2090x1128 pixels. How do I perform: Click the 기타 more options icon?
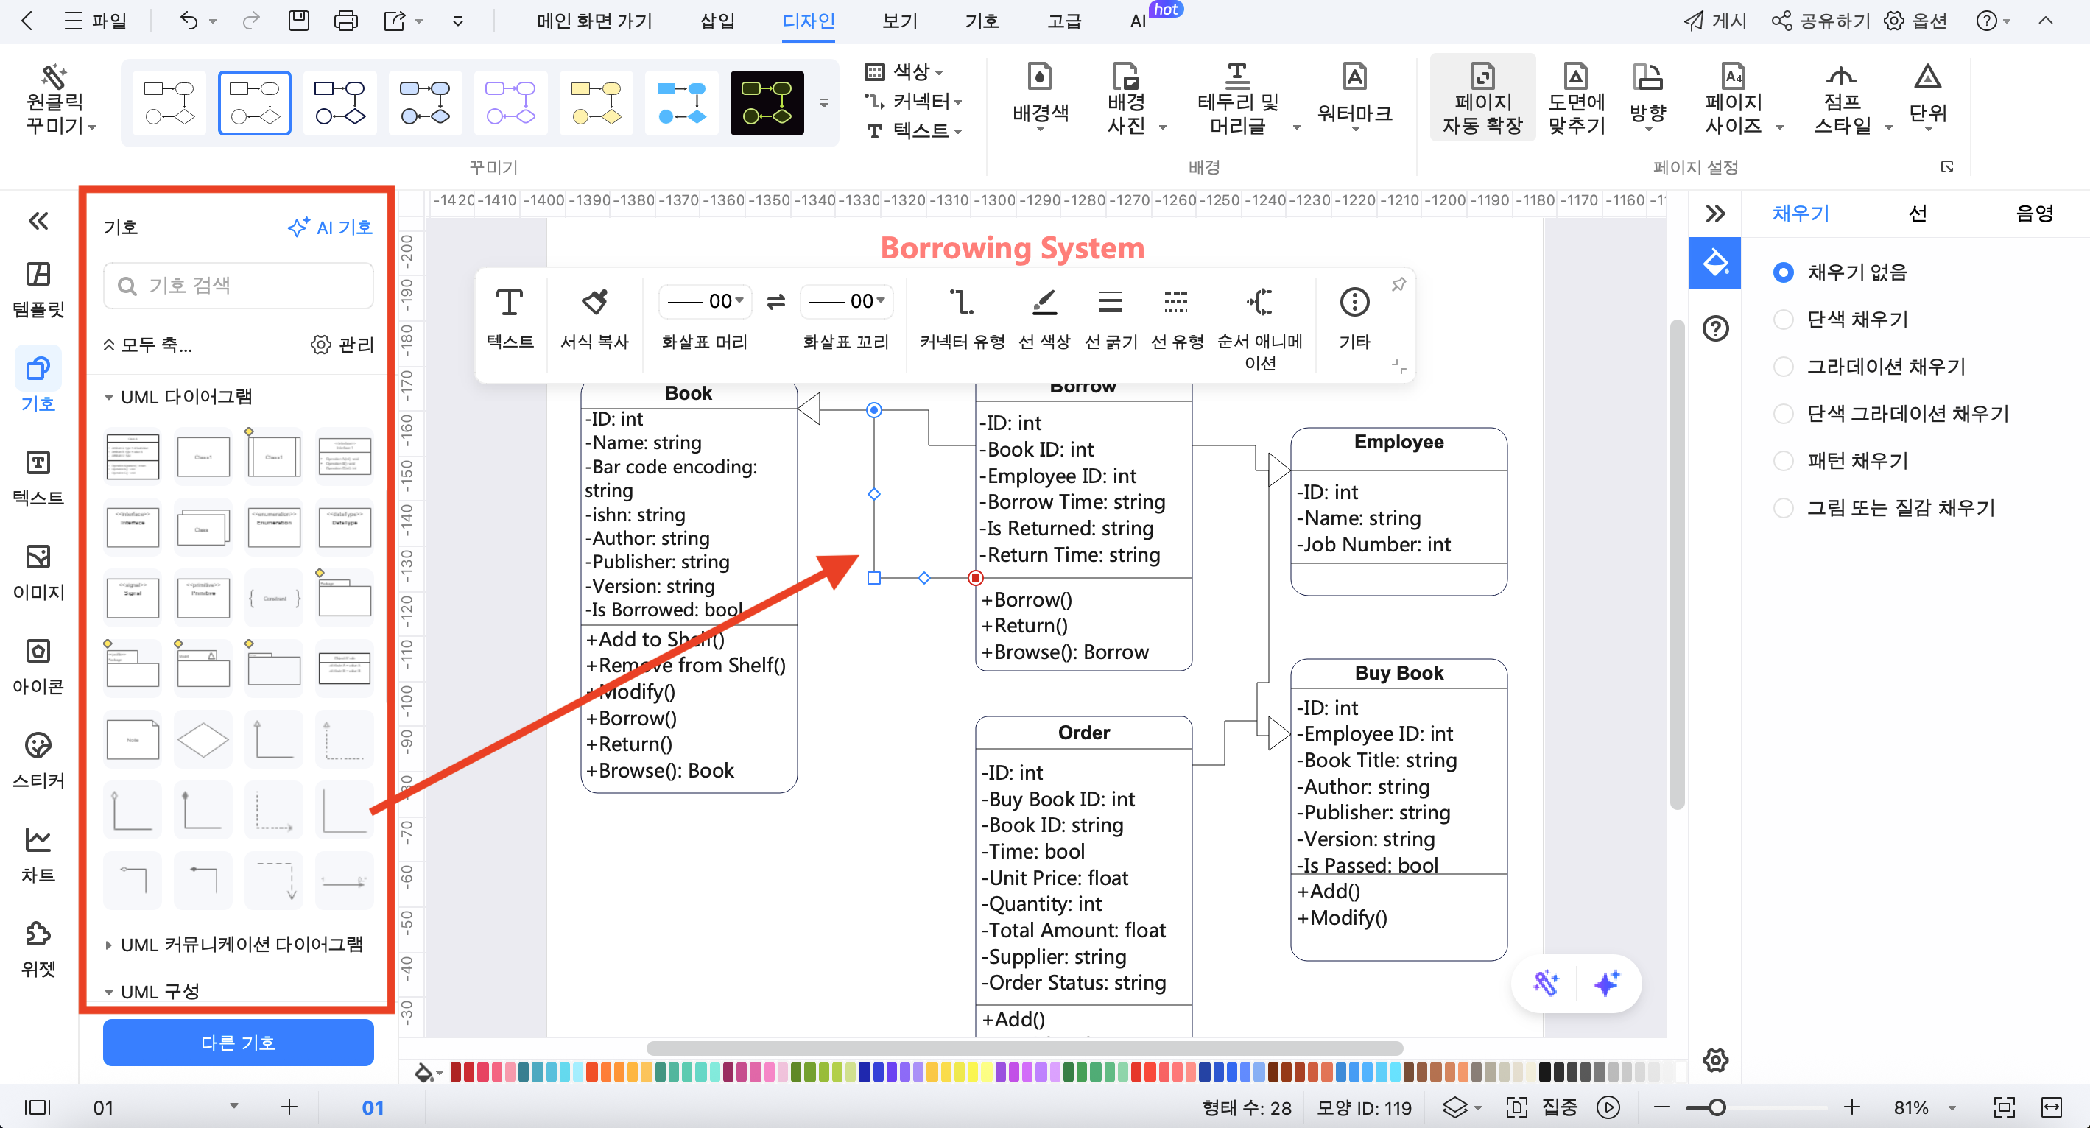[x=1354, y=302]
